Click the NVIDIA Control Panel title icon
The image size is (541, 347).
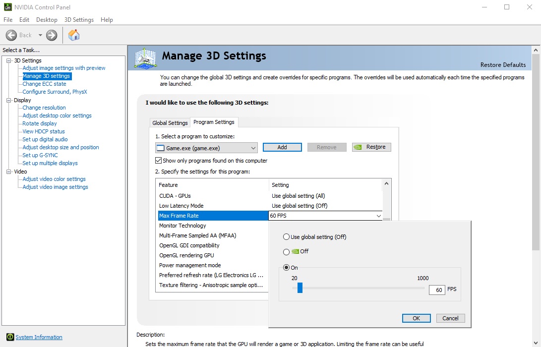click(x=7, y=7)
